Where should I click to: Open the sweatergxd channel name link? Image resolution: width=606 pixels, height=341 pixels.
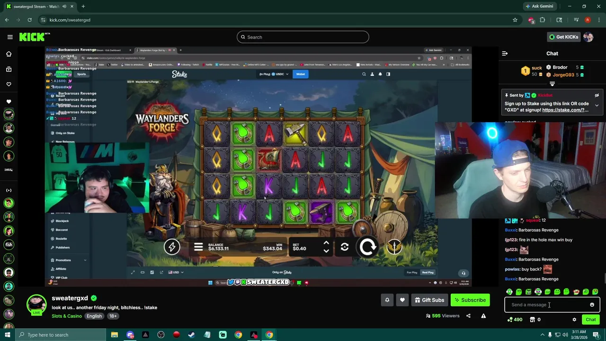pos(70,298)
